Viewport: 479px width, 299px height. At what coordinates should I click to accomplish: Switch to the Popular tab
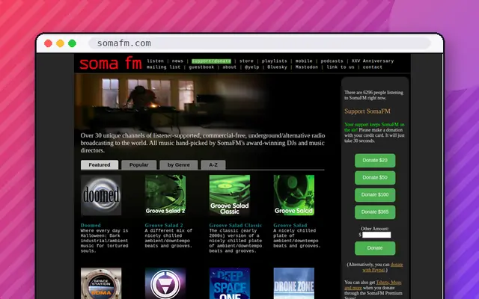[x=138, y=164]
